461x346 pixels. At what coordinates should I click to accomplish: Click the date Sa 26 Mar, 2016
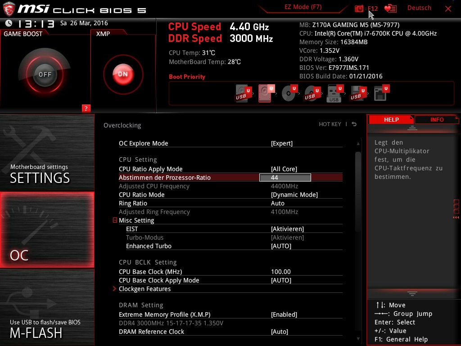[x=84, y=23]
